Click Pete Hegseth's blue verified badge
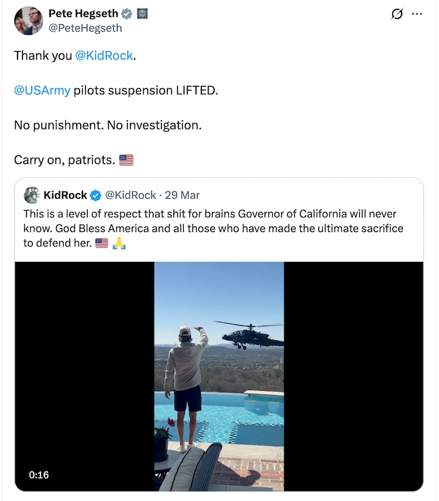 [x=126, y=13]
